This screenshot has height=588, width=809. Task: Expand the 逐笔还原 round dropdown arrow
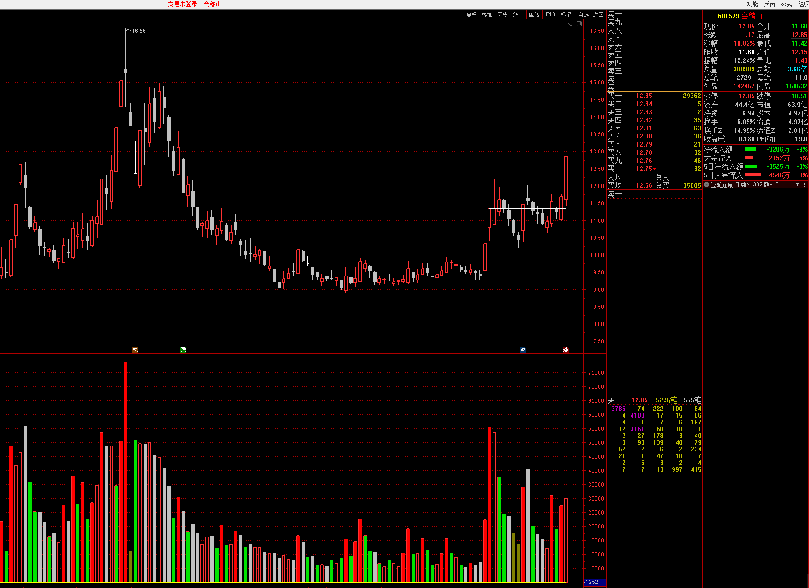[x=707, y=184]
